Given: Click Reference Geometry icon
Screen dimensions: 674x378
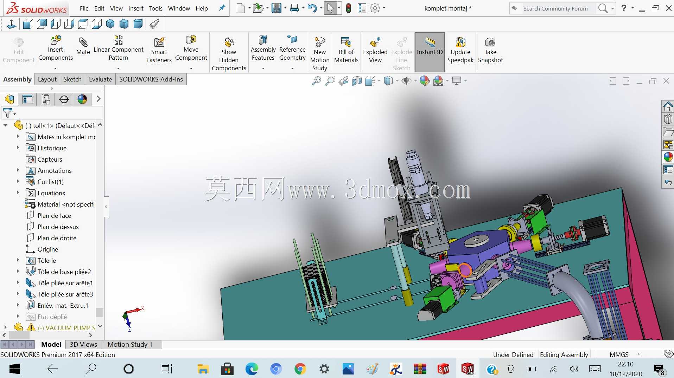Looking at the screenshot, I should tap(292, 48).
